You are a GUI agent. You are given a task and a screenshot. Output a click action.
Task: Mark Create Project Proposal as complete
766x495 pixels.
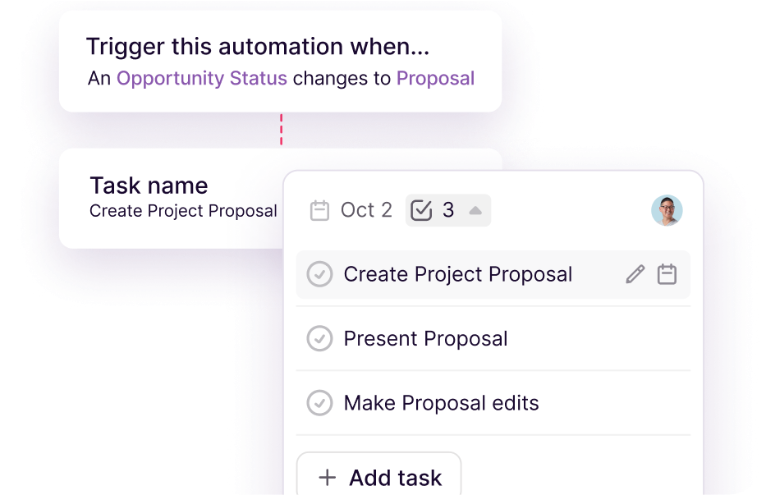coord(319,273)
